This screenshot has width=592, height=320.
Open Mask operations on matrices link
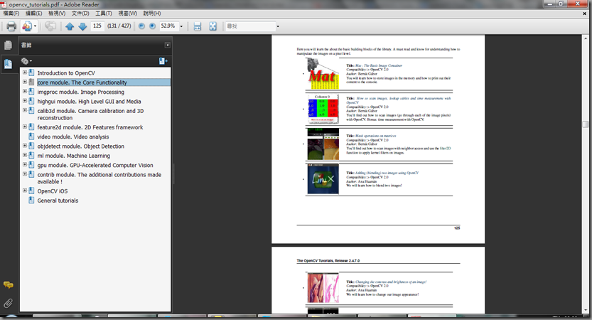coord(376,136)
